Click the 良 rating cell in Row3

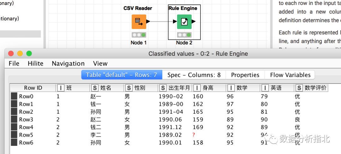click(x=297, y=119)
